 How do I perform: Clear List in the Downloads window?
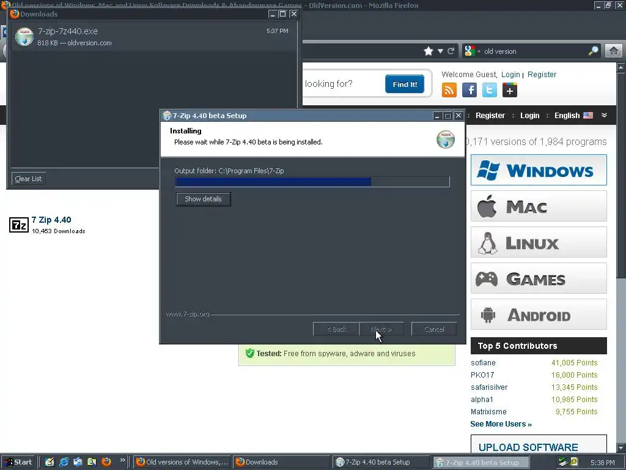(28, 179)
